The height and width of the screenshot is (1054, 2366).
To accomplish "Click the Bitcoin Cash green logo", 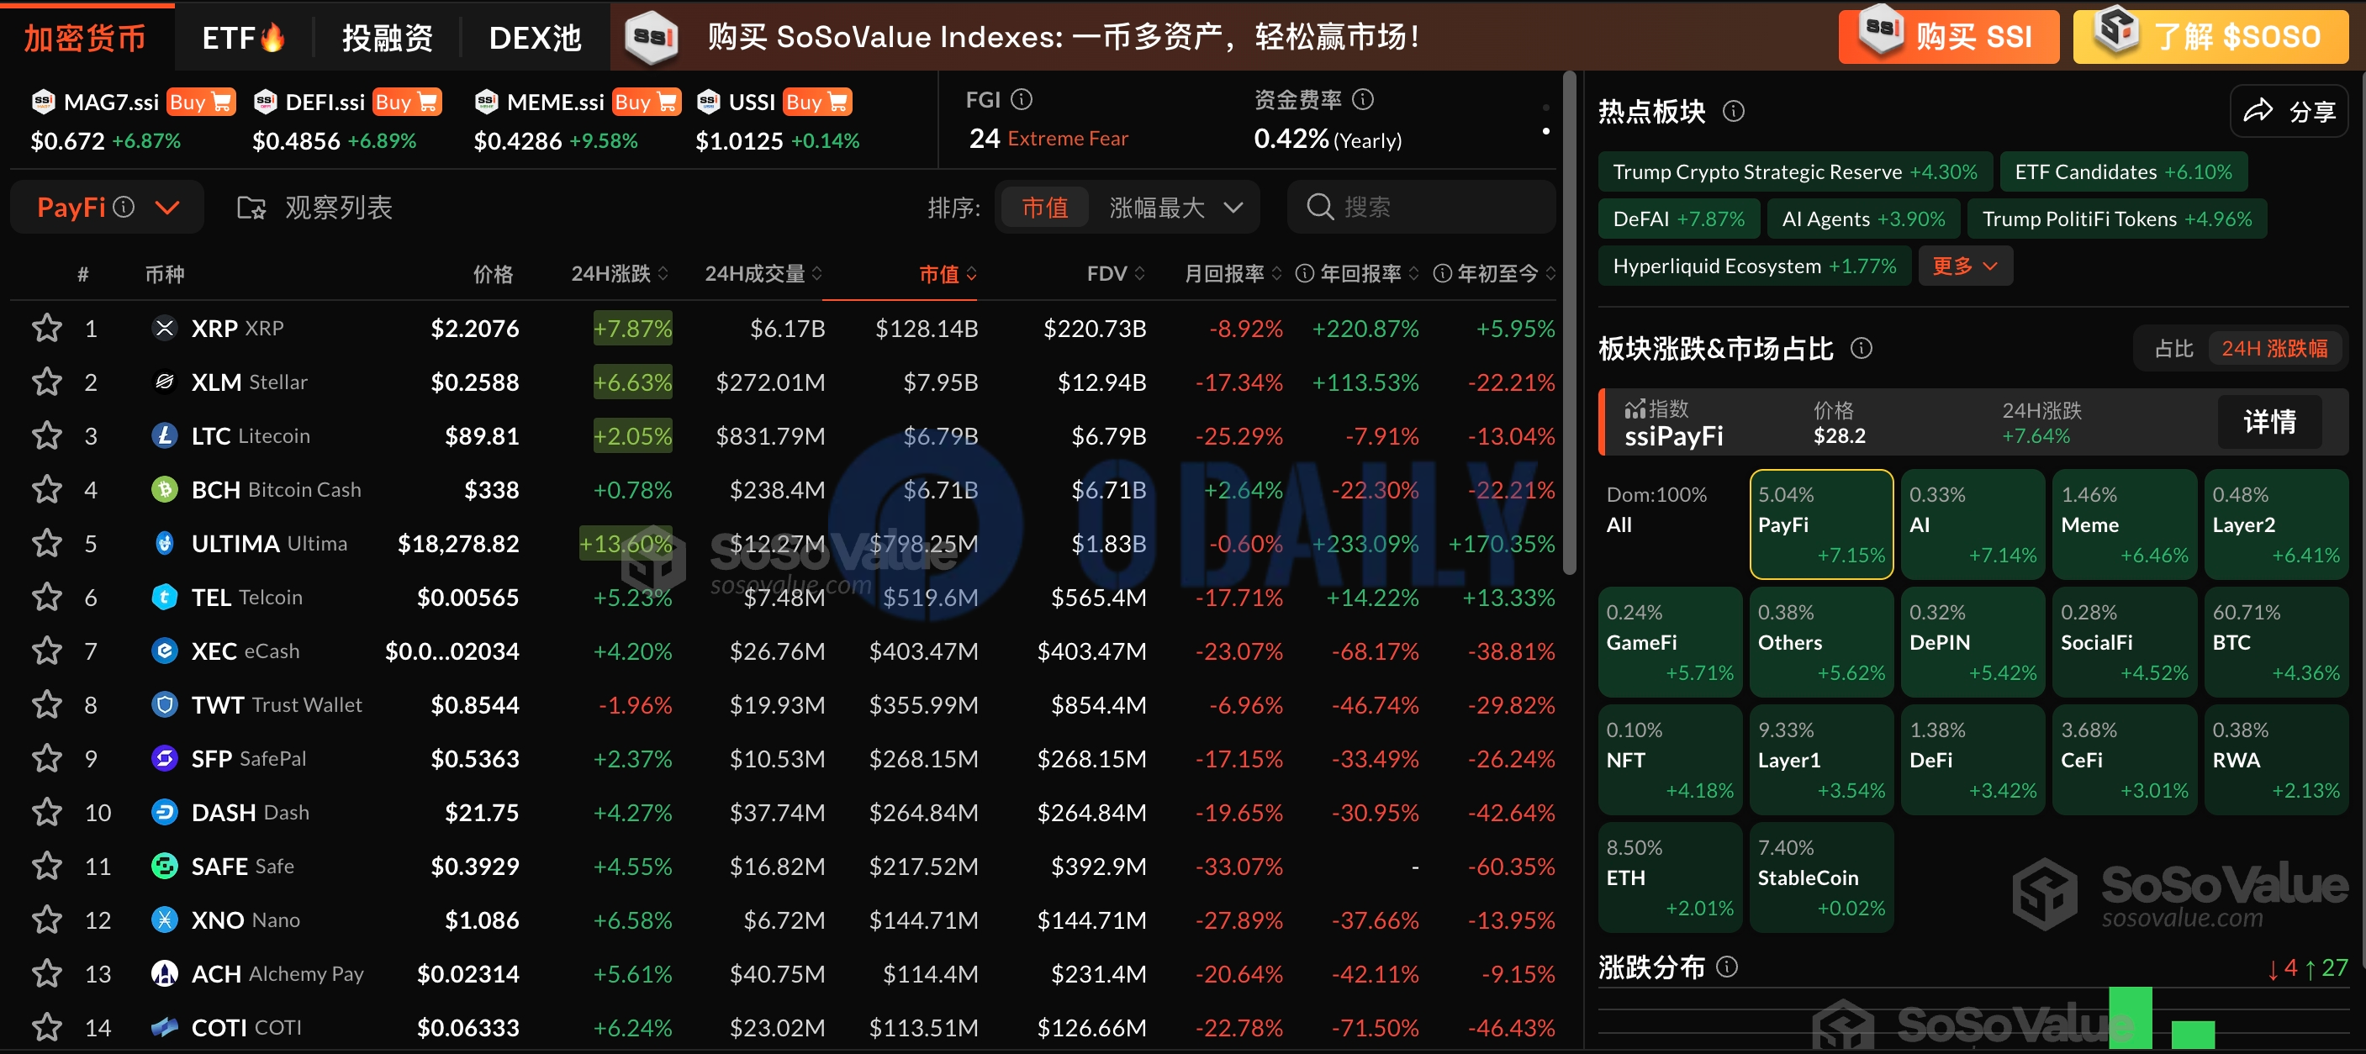I will (x=165, y=489).
